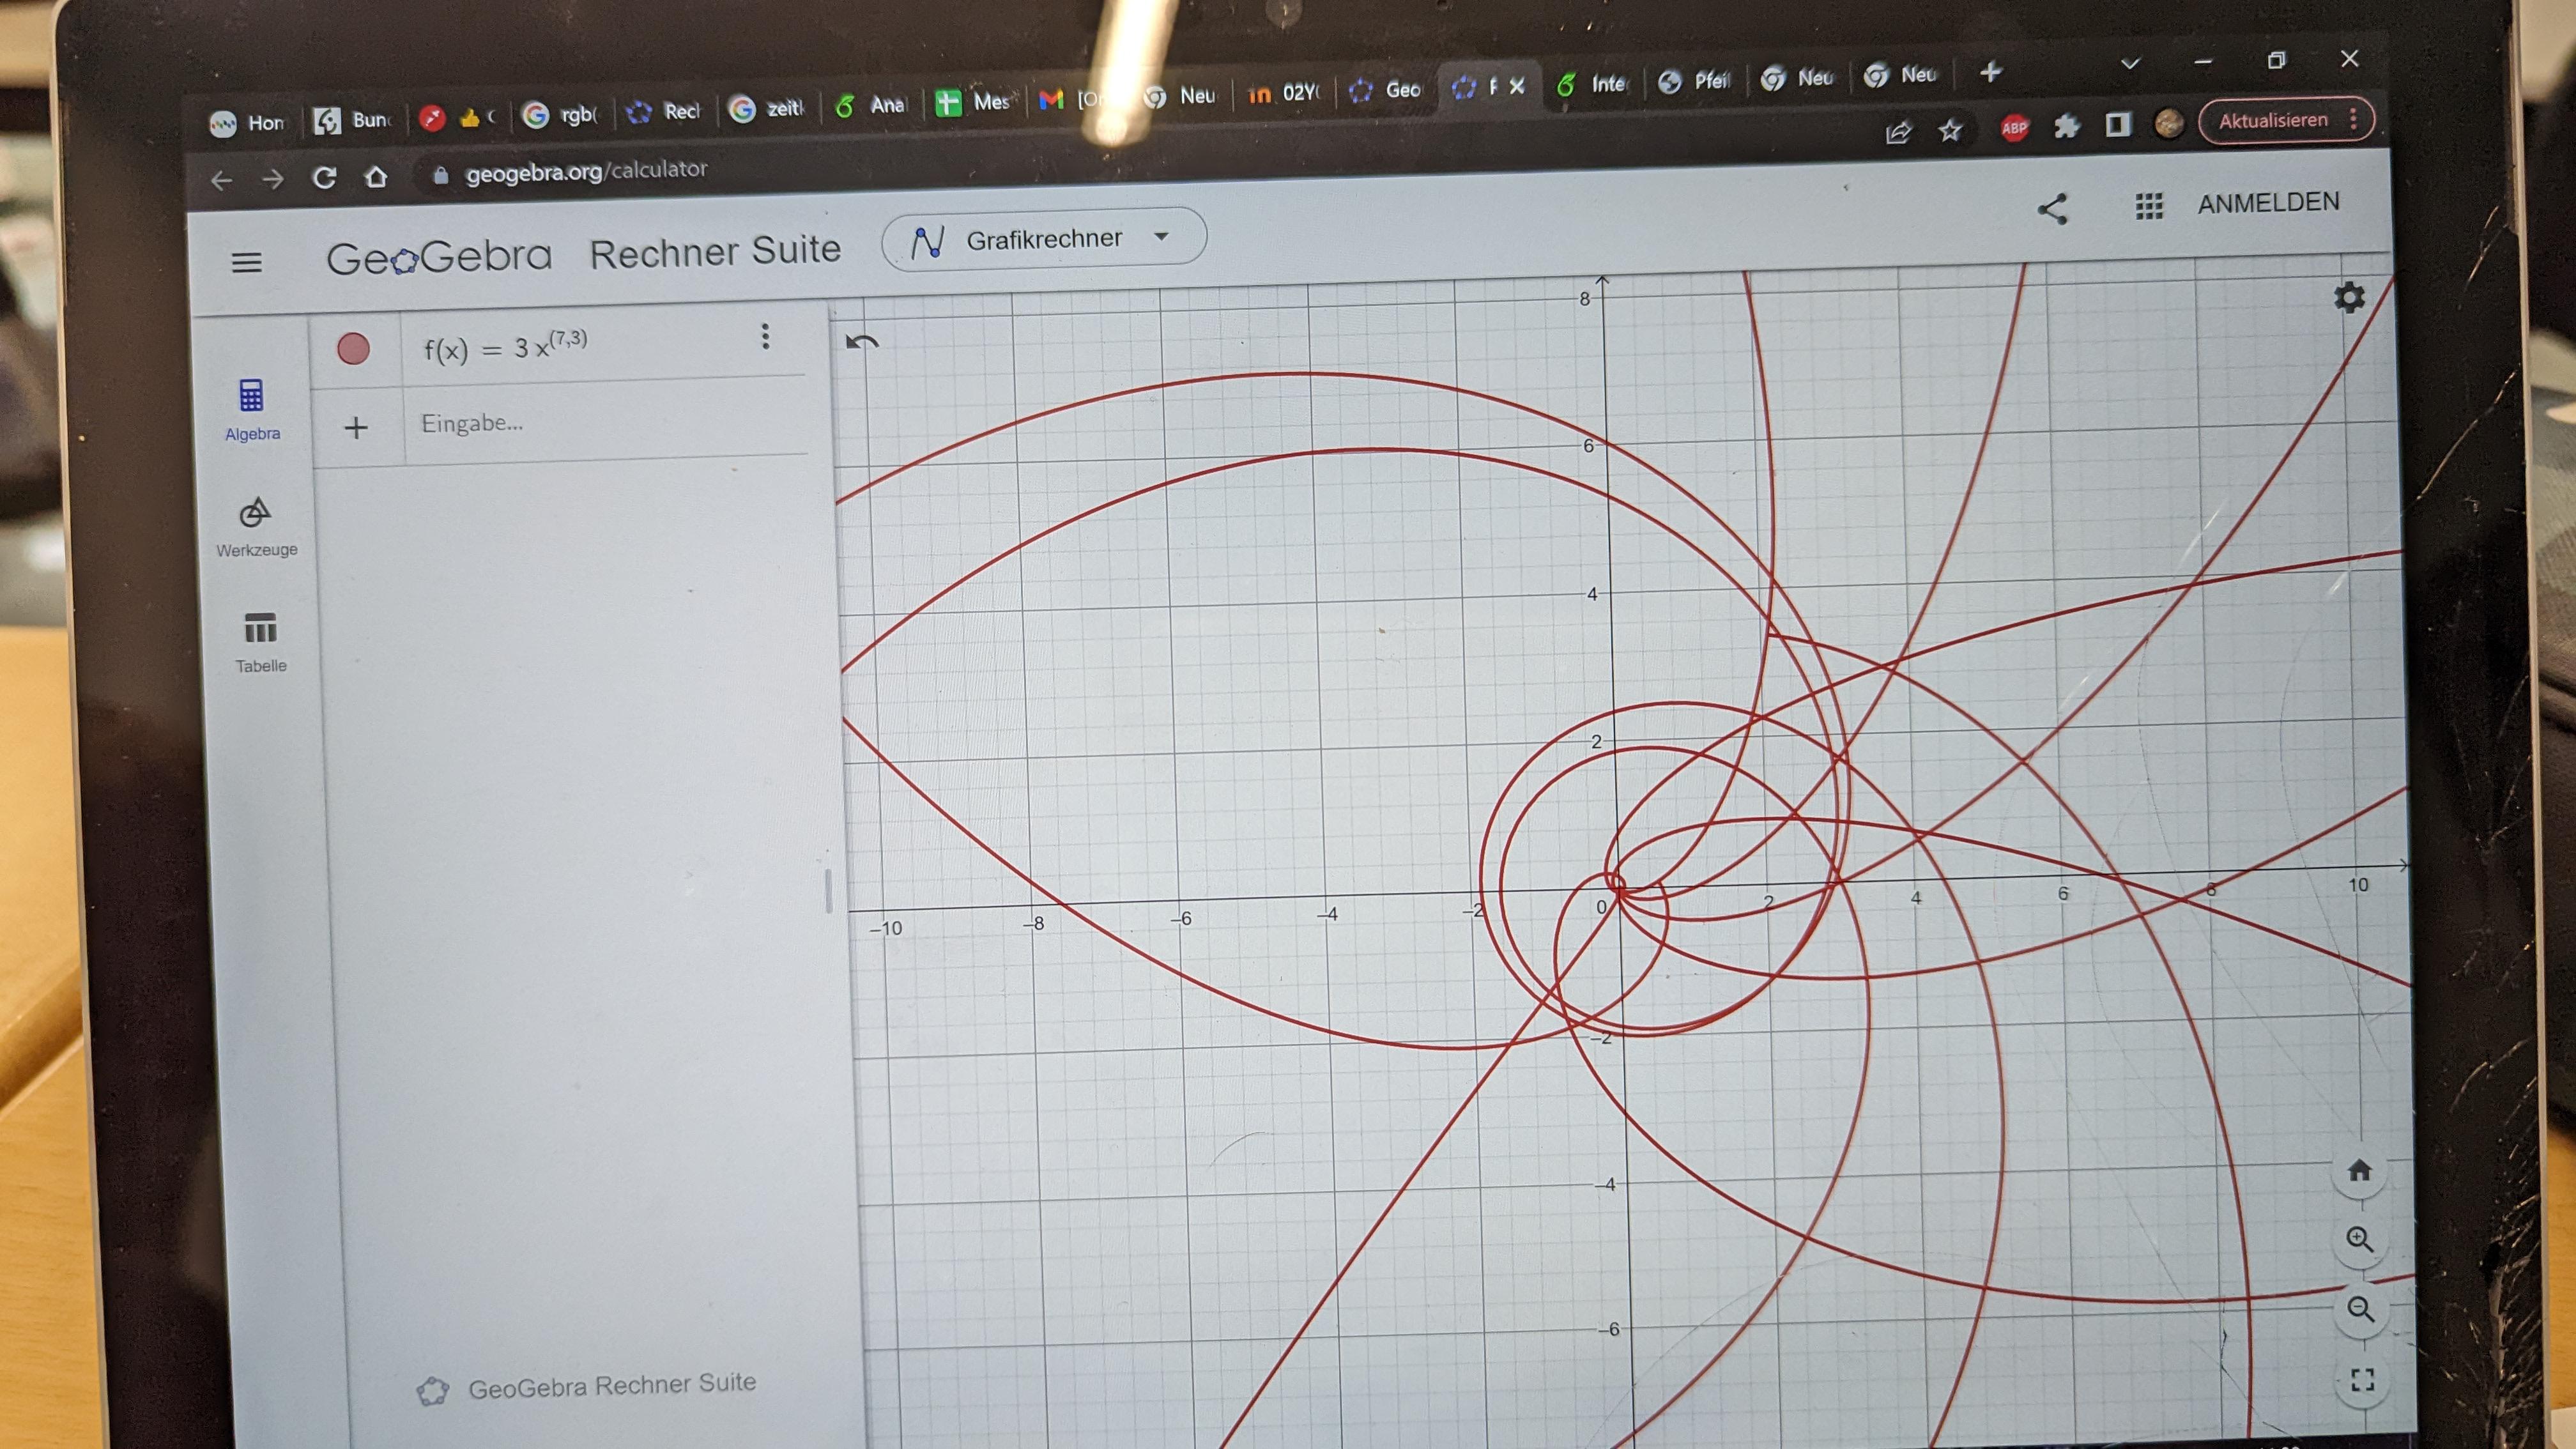Viewport: 2576px width, 1449px height.
Task: Click the GeoGebra logo
Action: (438, 258)
